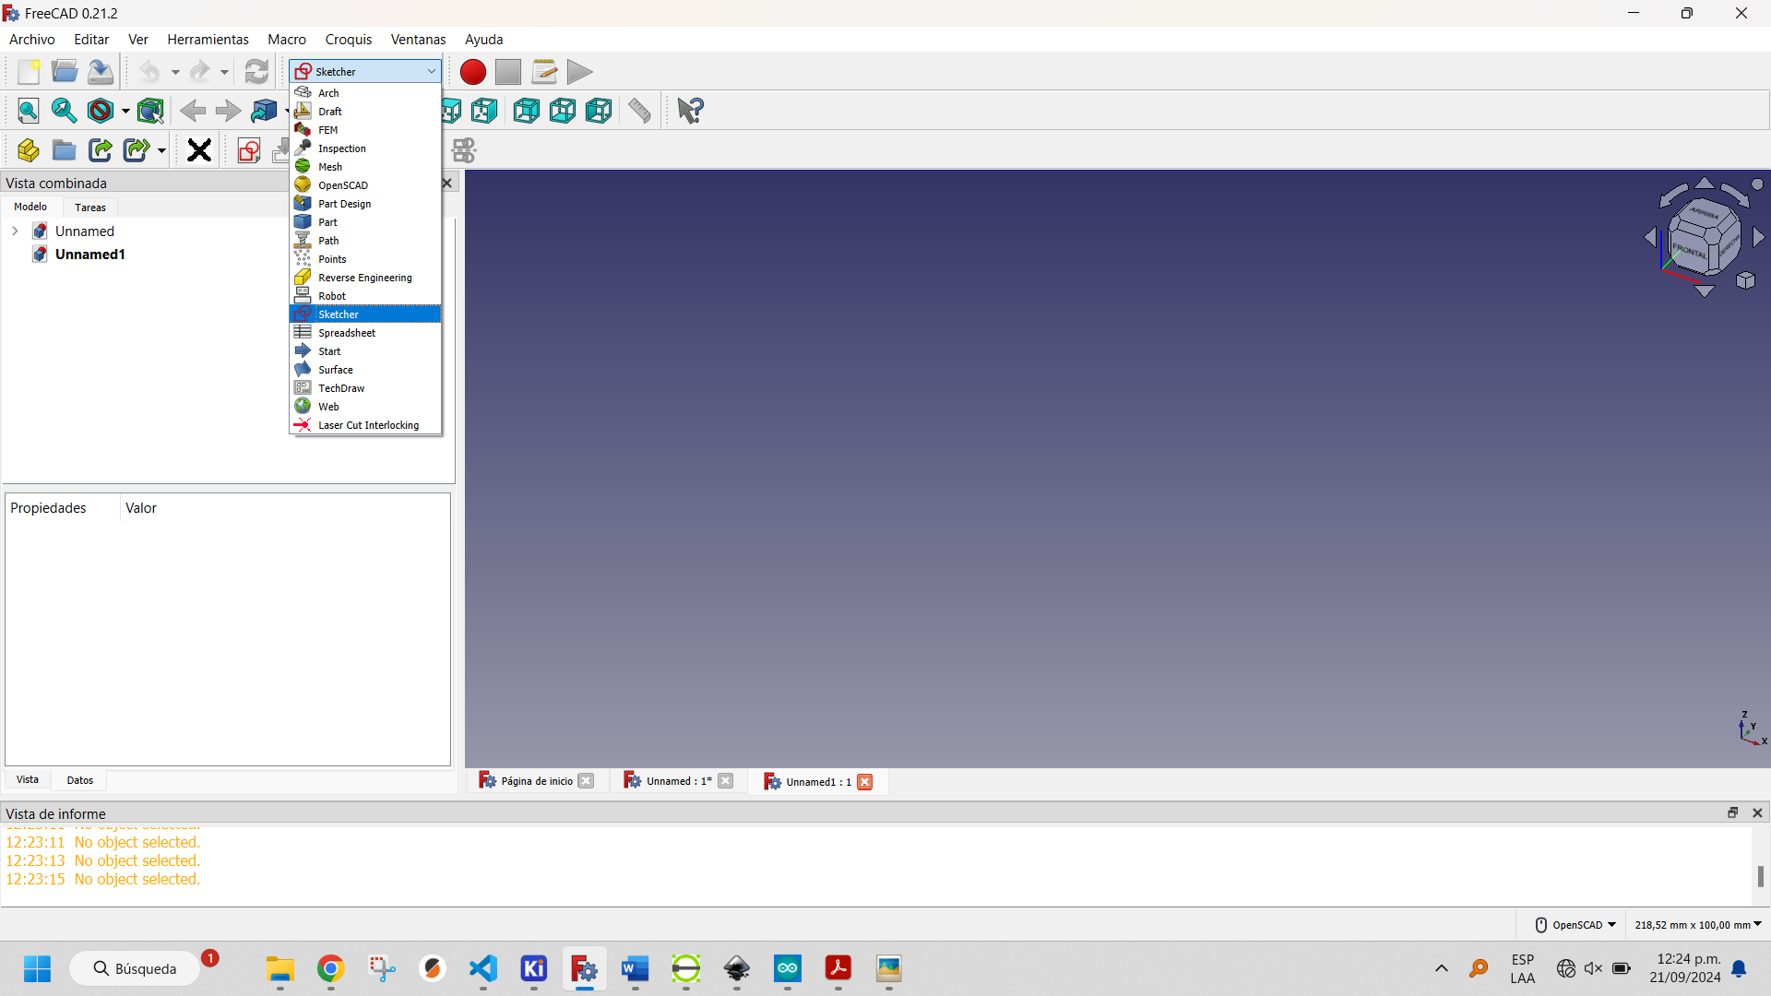This screenshot has height=996, width=1771.
Task: Switch to the Datos tab
Action: click(x=79, y=779)
